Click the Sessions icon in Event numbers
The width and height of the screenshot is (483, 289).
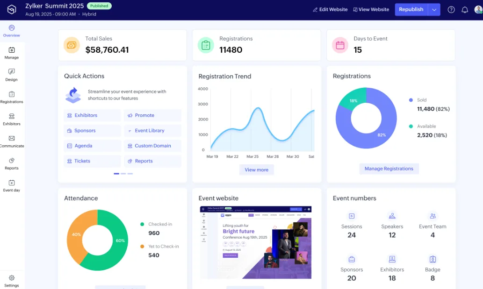(x=352, y=216)
